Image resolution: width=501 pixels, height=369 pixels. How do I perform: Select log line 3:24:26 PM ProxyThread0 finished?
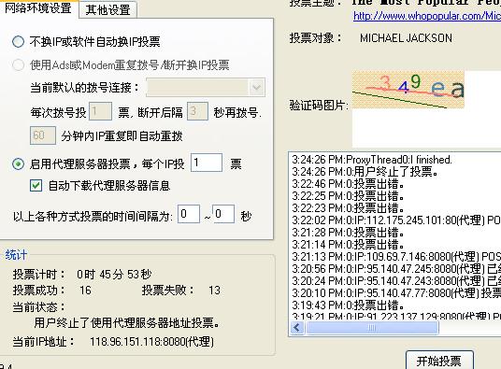372,160
